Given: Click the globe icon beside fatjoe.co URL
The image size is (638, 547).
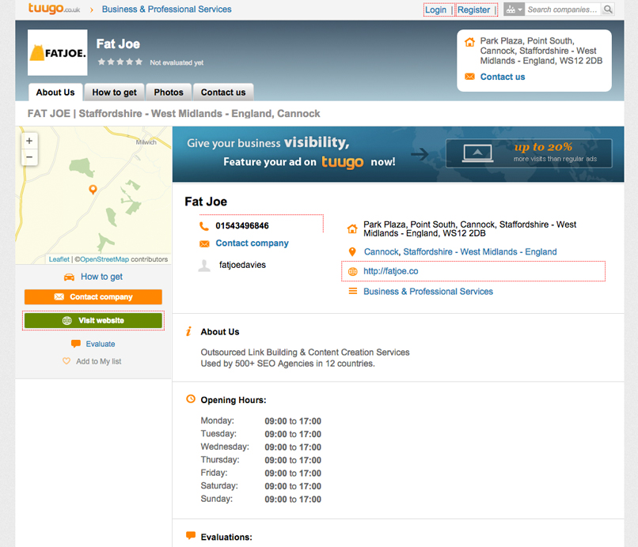Looking at the screenshot, I should [x=353, y=271].
